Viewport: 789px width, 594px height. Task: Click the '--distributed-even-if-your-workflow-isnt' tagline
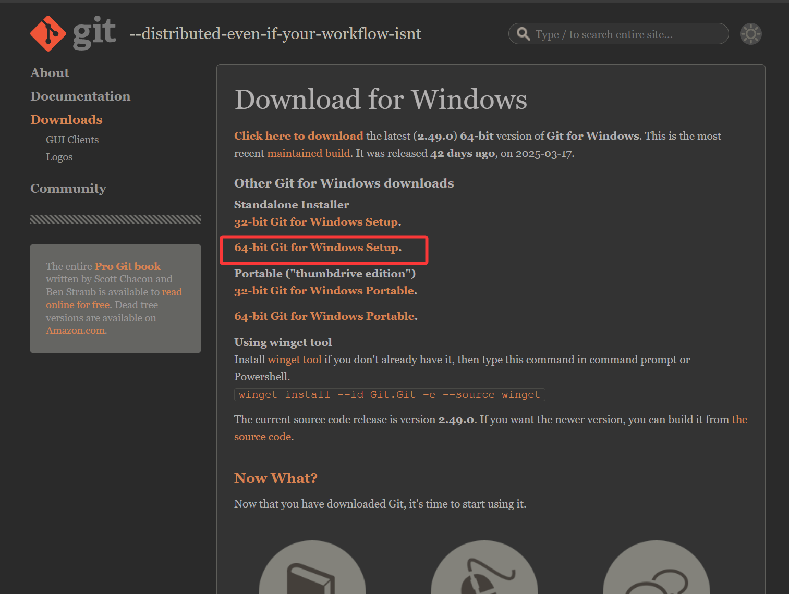pos(275,34)
